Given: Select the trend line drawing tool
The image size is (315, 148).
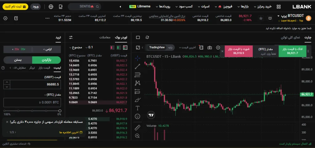Looking at the screenshot, I should click(138, 66).
